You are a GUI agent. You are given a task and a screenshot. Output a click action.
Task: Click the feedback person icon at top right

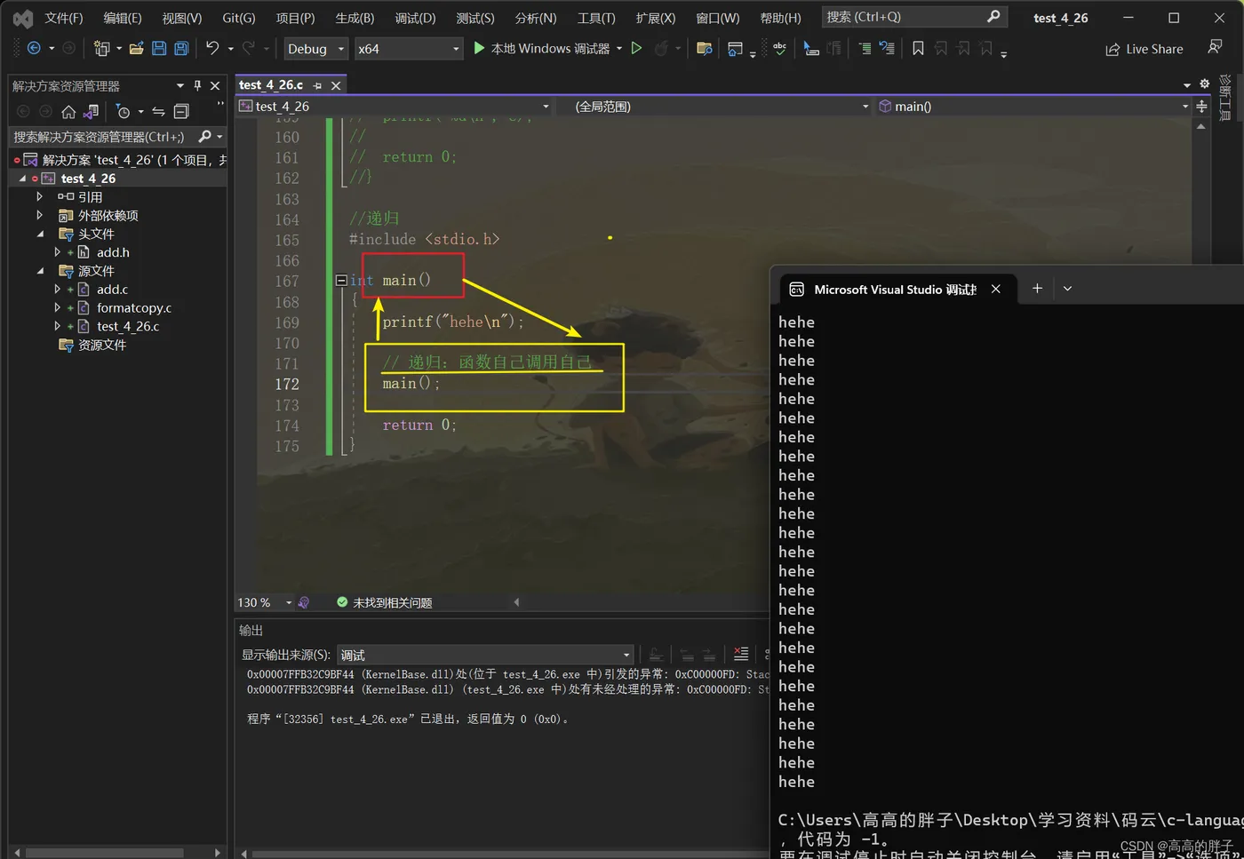(x=1215, y=47)
